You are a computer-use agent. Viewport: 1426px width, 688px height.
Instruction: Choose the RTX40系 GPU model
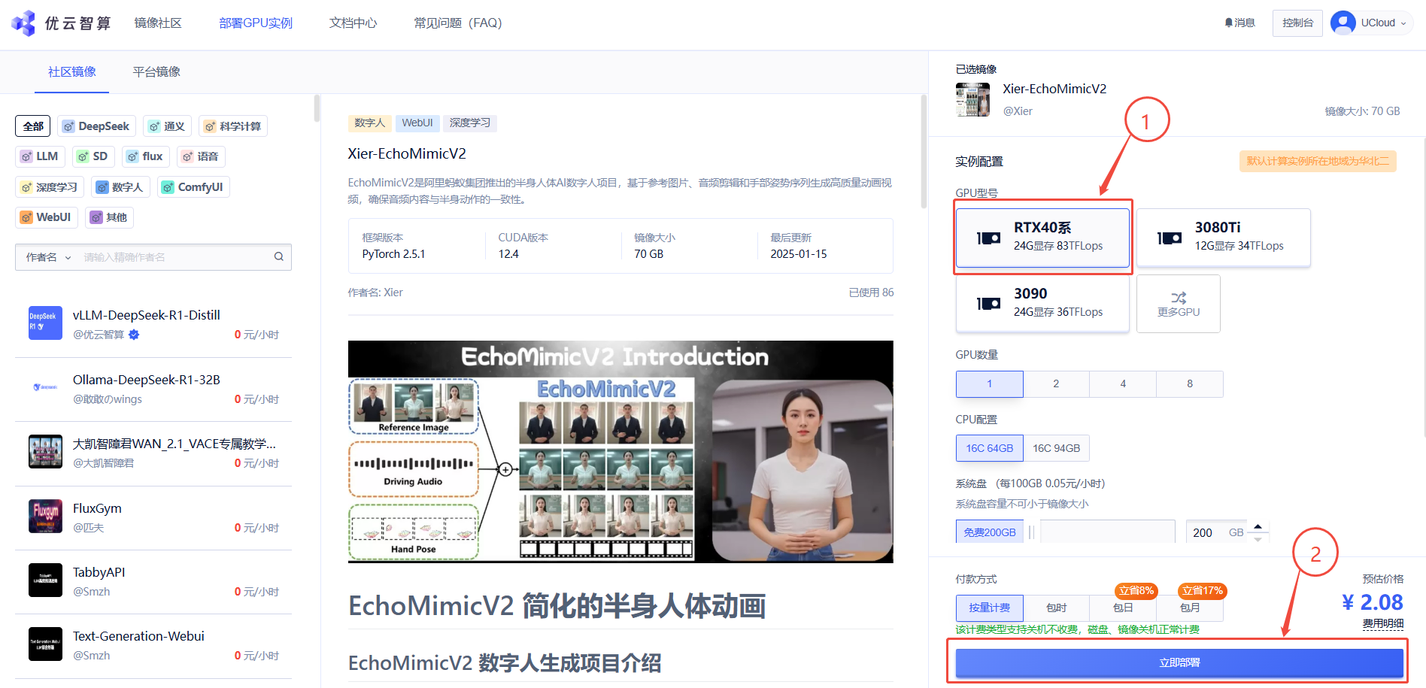click(1042, 237)
